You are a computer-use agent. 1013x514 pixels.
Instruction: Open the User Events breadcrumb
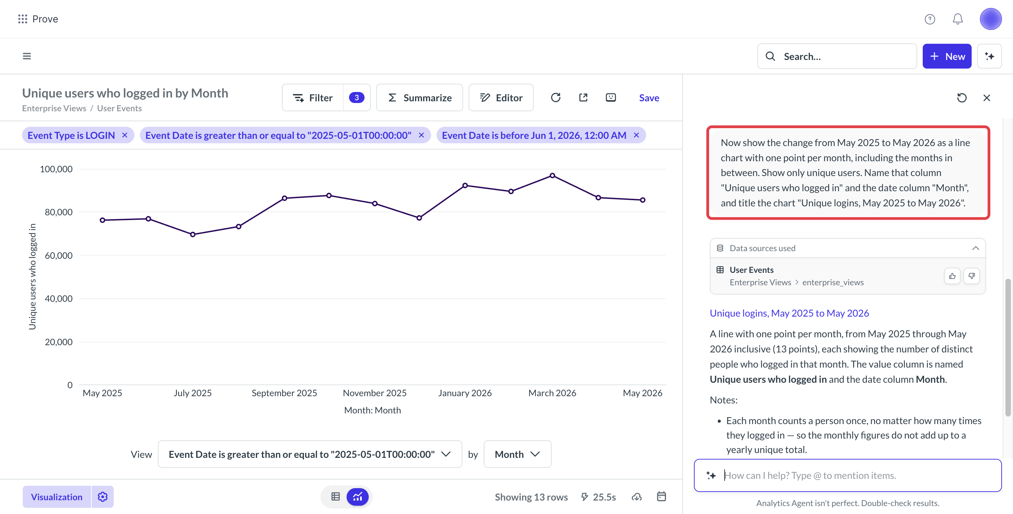[x=119, y=109]
